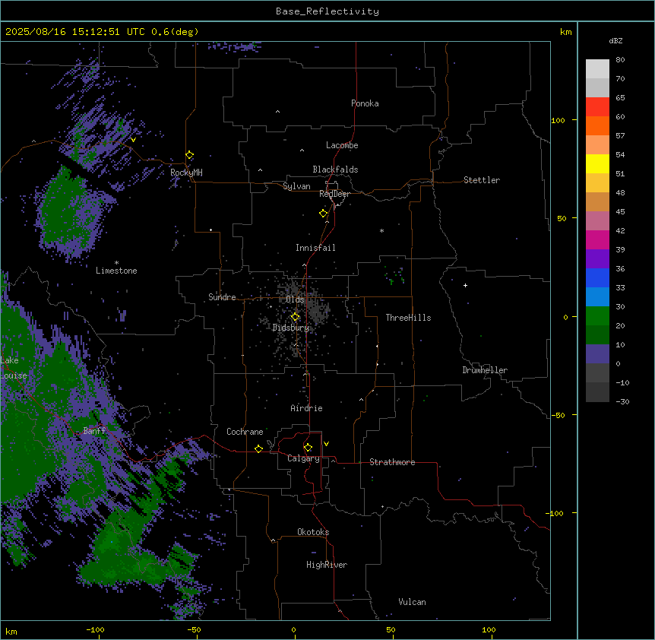
Task: Select the Blackfalds label
Action: click(335, 170)
